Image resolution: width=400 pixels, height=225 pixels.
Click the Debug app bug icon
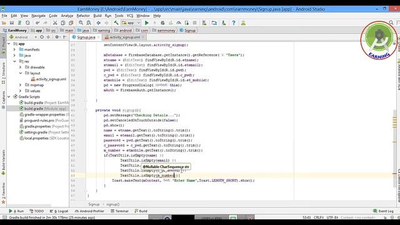point(162,23)
